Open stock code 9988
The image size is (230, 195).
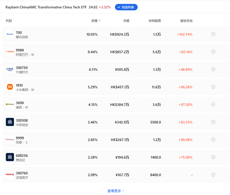(20, 50)
